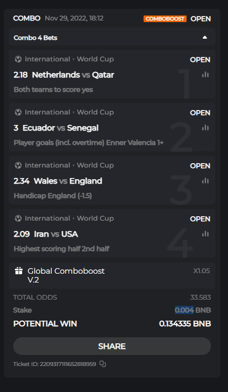Viewport: 228px width, 392px height.
Task: Click the orange COMBOBOOST badge
Action: tap(165, 19)
